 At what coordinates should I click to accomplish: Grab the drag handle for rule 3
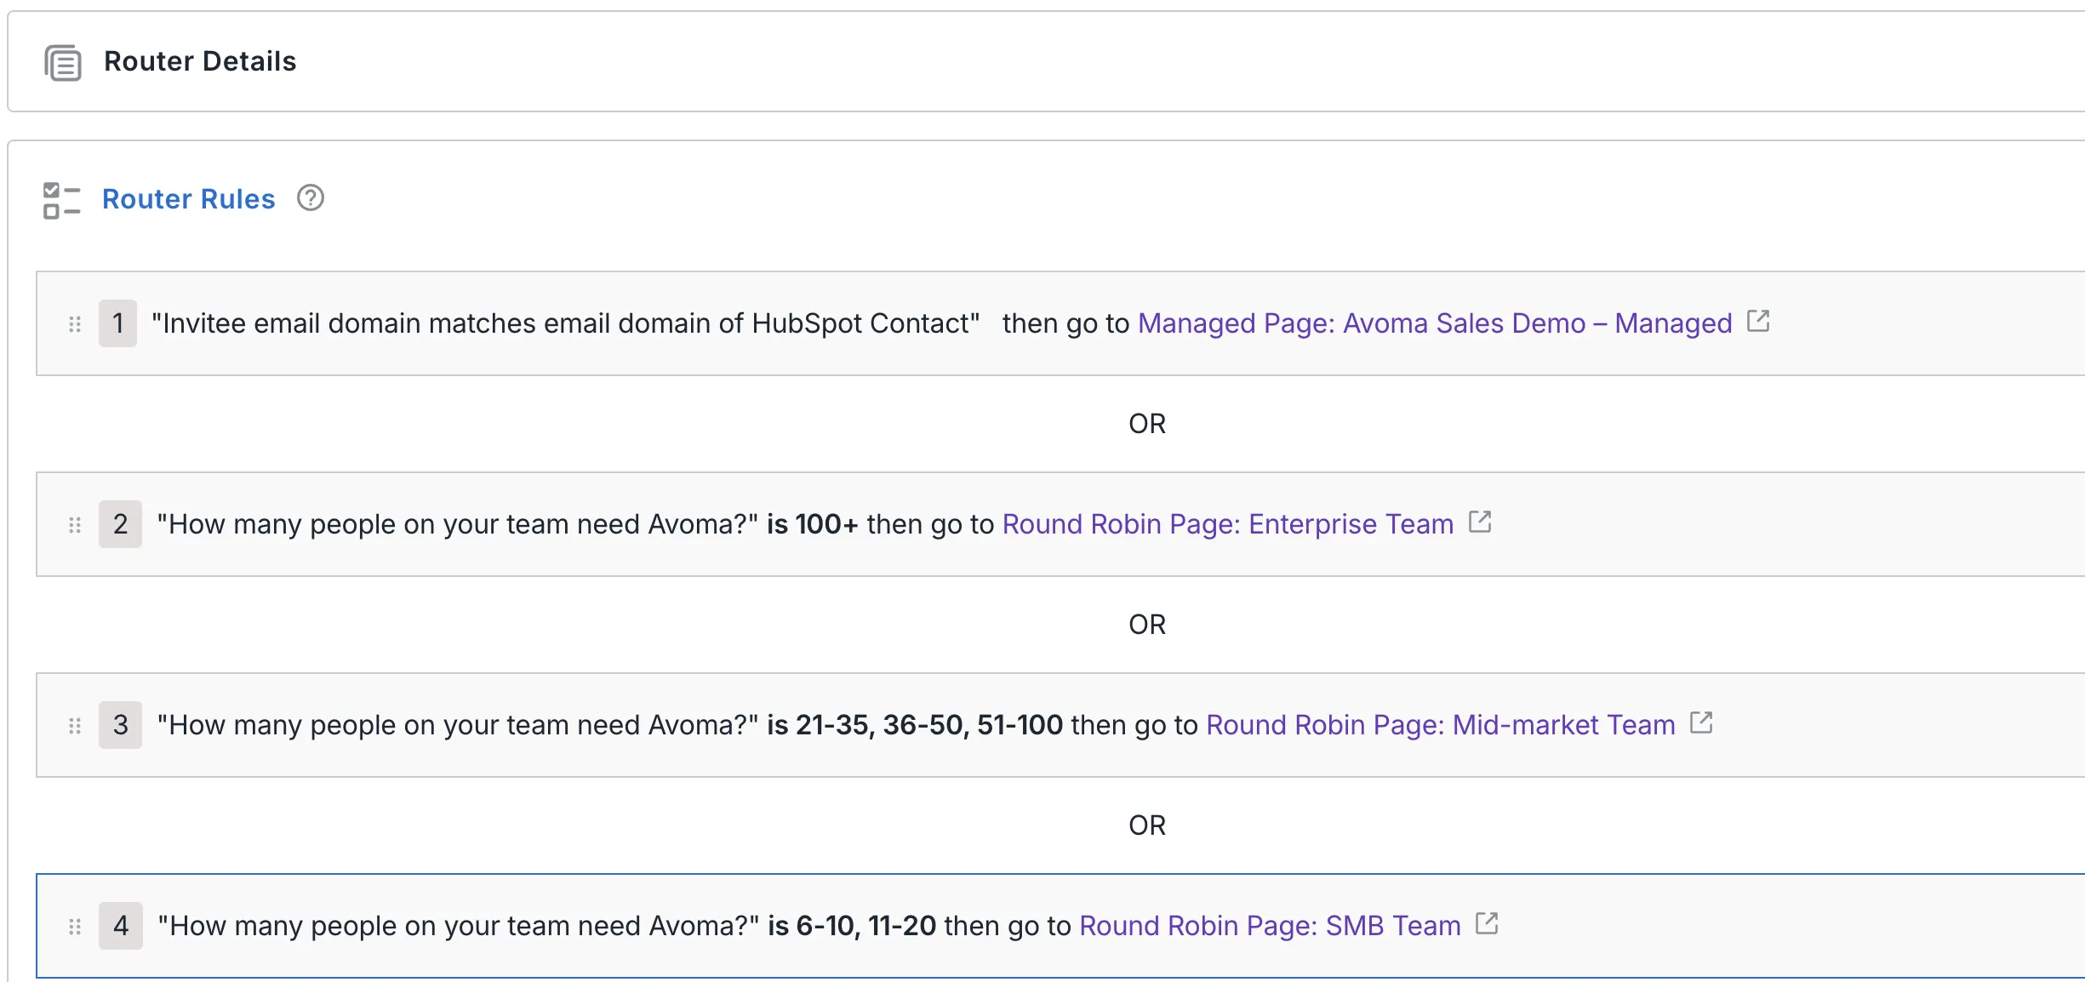coord(75,726)
